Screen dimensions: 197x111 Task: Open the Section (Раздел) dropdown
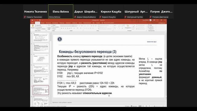54,29
